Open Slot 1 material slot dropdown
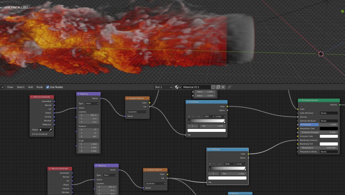Screen dimensions: 345x195 (x=163, y=87)
